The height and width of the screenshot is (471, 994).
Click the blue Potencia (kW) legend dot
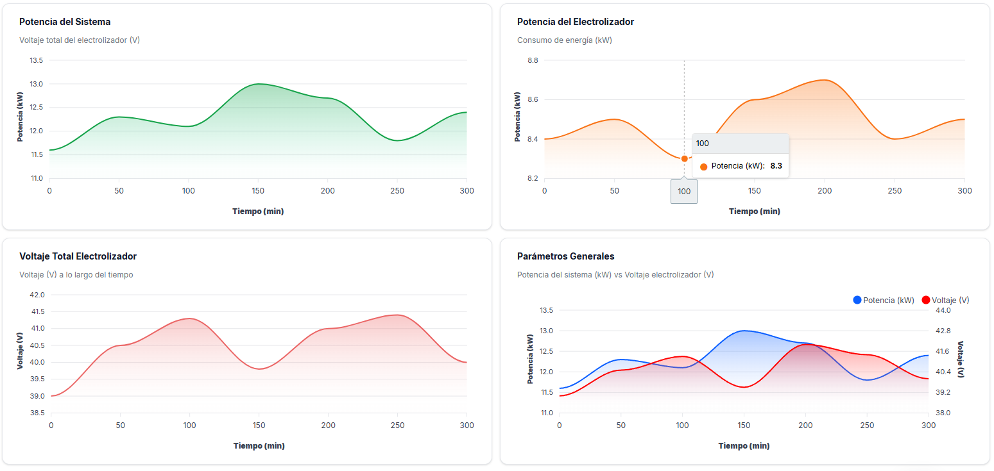pos(857,300)
